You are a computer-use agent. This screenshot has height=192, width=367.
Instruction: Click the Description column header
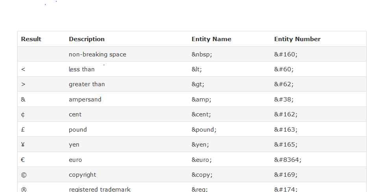pyautogui.click(x=87, y=39)
